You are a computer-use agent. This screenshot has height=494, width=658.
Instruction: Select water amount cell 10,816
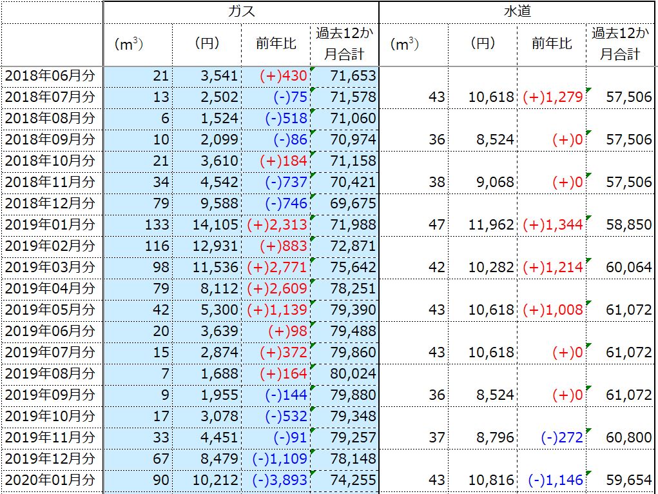coord(483,481)
